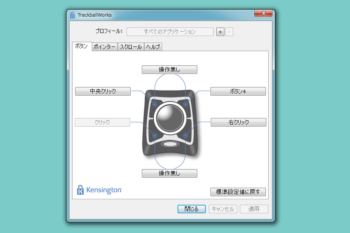Remove profile with the - button
350x233 pixels.
pos(229,32)
